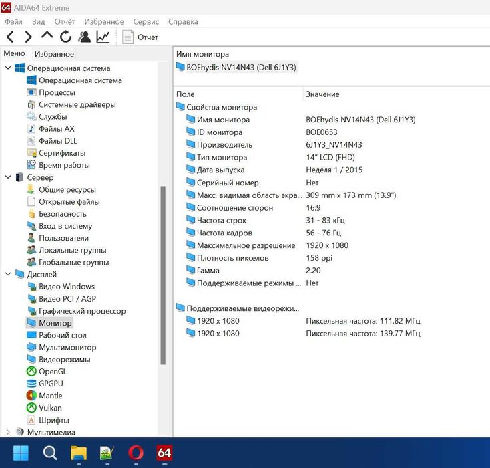Click the Файлы AX music note icon
Screen dimensions: 490x468
pos(31,128)
